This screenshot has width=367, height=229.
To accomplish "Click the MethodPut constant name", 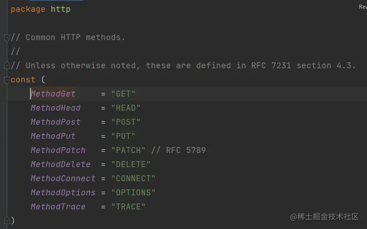I will click(x=53, y=136).
